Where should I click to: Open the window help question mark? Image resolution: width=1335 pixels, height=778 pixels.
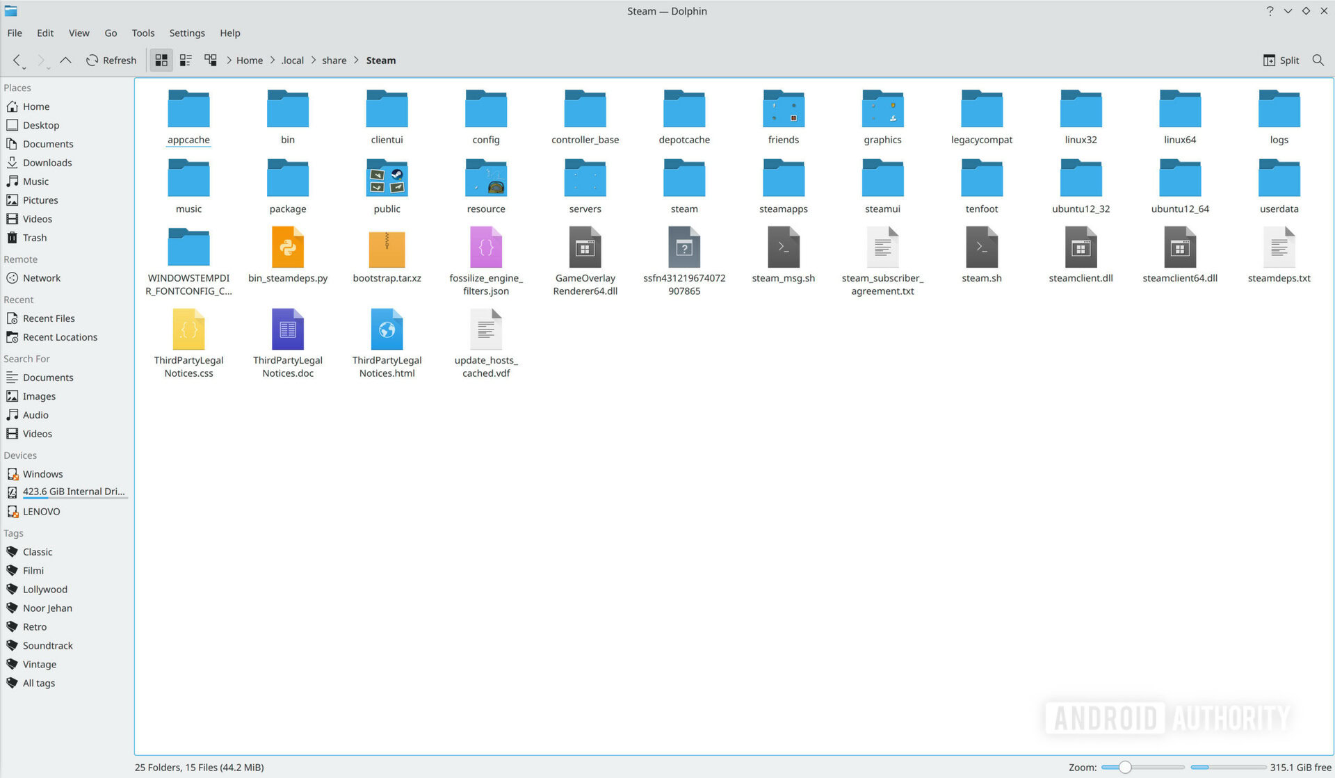(x=1270, y=11)
